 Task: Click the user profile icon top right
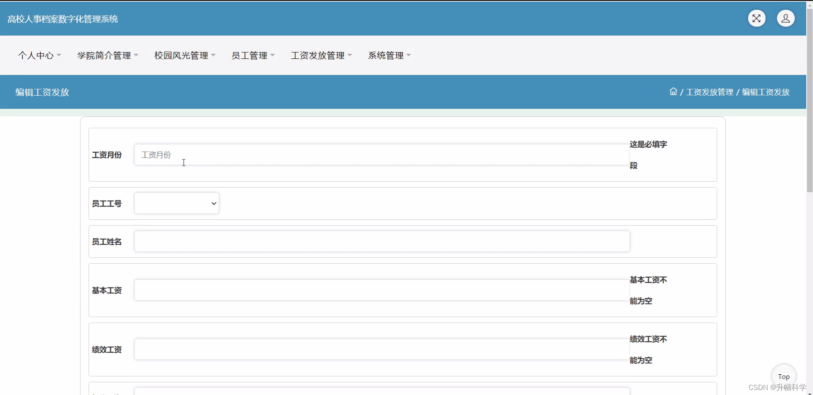[786, 18]
